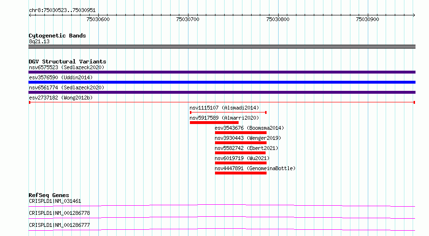429x236 pixels.
Task: Open the esv3543676 (Boomsma2014) variant label
Action: (249, 128)
